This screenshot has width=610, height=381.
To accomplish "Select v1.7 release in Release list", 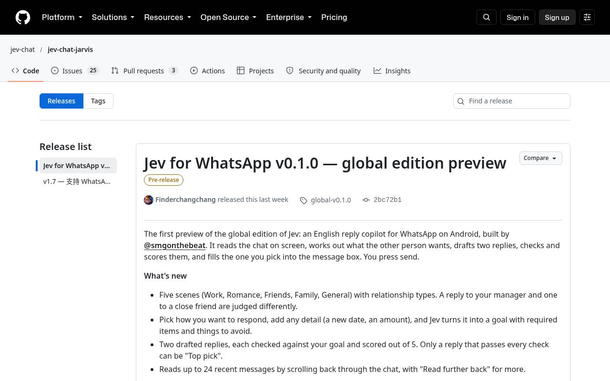I will (77, 181).
